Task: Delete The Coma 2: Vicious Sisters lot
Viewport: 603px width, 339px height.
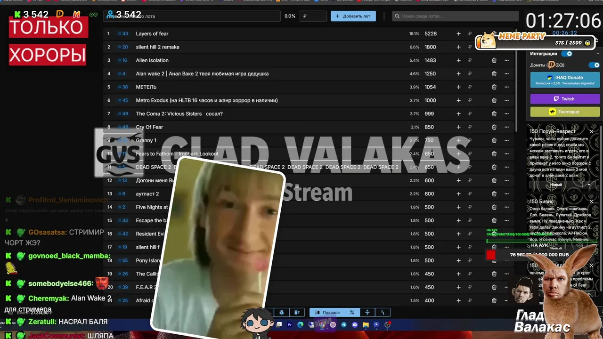Action: (494, 113)
